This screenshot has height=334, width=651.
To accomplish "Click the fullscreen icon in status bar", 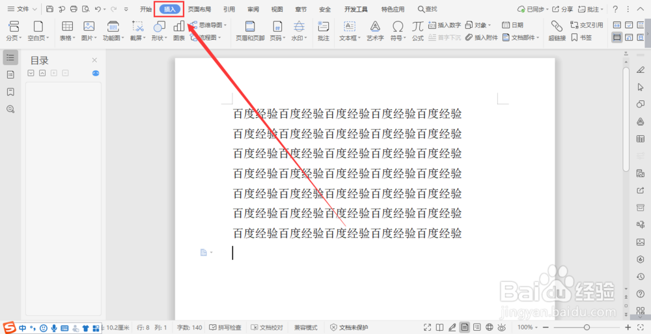I will tap(427, 327).
